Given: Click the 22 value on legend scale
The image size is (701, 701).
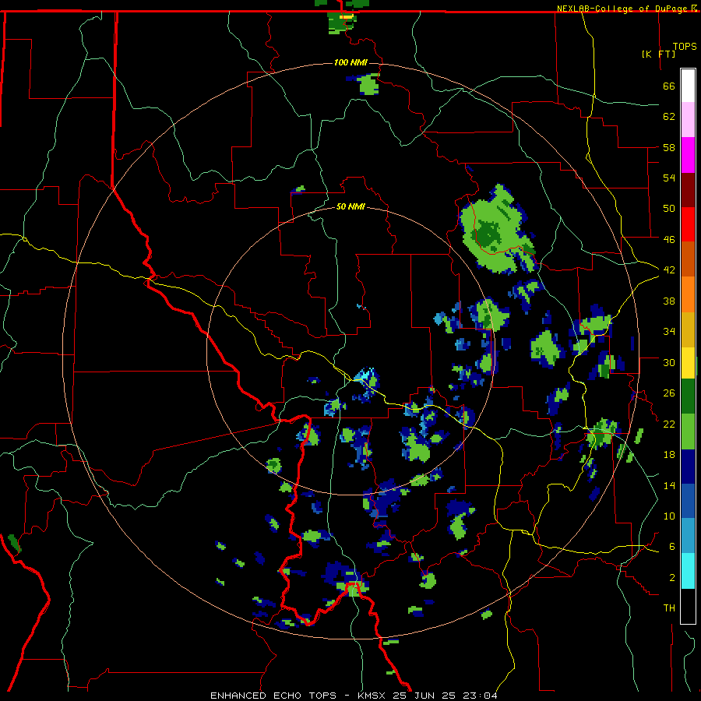Looking at the screenshot, I should (x=669, y=424).
